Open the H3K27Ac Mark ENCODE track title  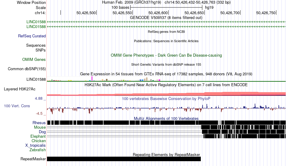point(166,85)
